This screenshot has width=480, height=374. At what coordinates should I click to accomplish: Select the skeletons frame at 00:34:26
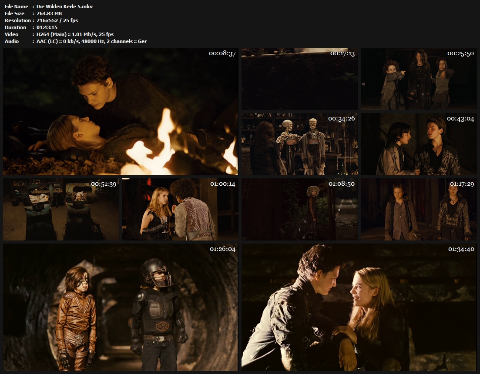[299, 144]
